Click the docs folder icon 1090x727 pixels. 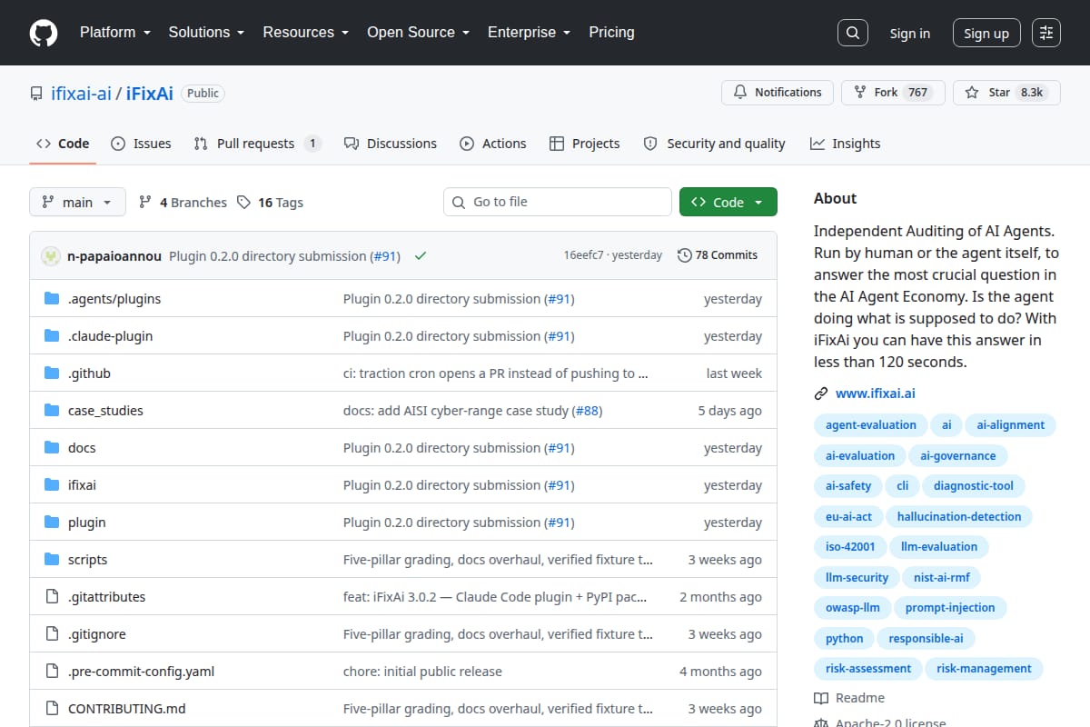point(52,448)
